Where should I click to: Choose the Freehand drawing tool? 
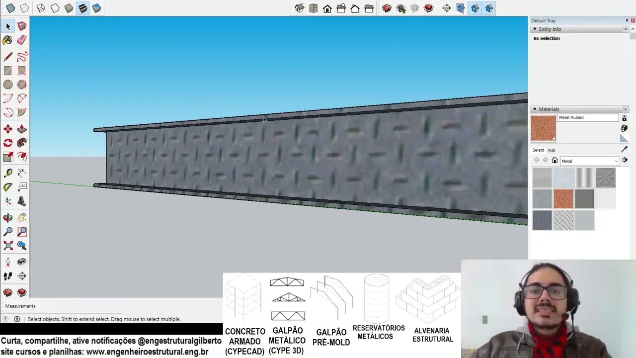[22, 57]
